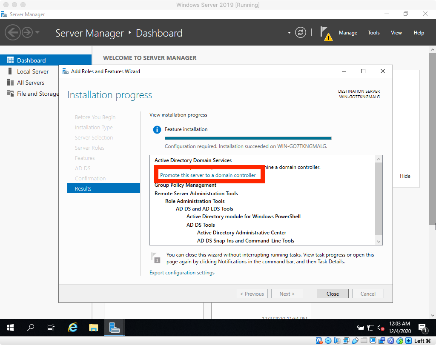Click the File and Storage icon
The width and height of the screenshot is (436, 345).
[10, 93]
